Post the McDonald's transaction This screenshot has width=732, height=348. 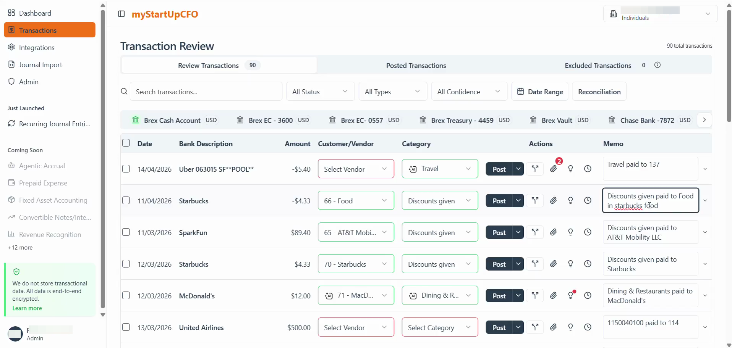point(499,295)
